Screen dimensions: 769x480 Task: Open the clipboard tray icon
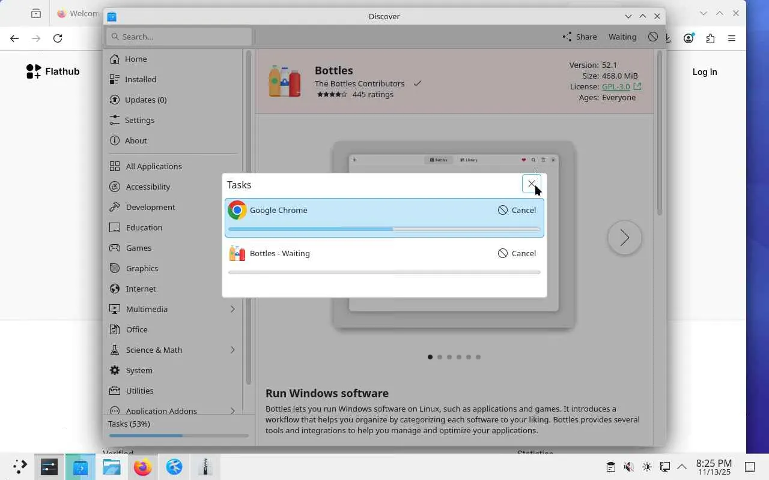point(610,467)
